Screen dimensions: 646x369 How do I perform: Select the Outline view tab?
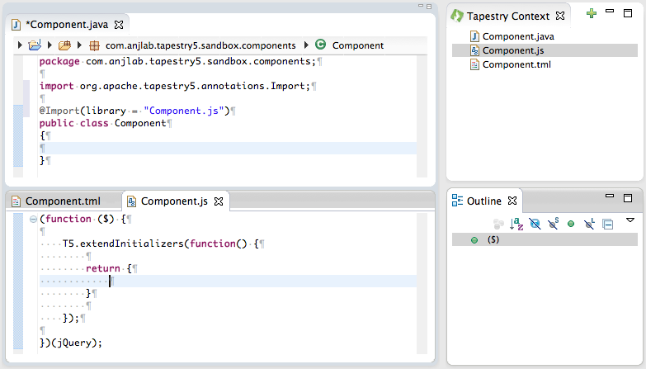tap(483, 201)
